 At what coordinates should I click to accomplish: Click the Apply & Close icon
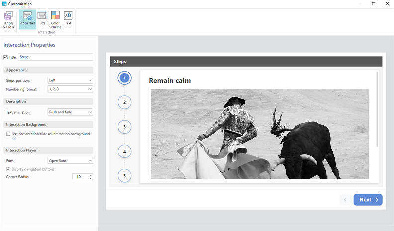click(9, 19)
